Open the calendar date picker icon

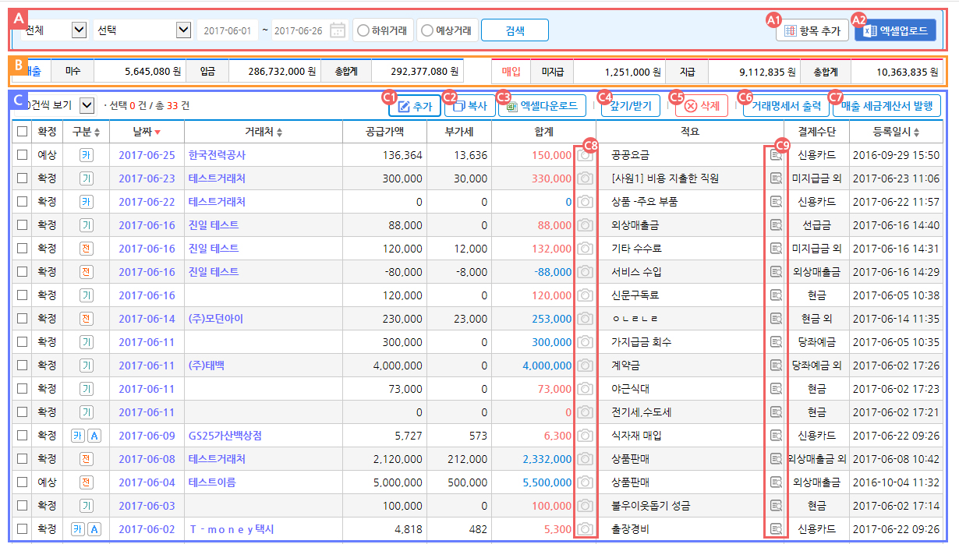click(x=338, y=30)
